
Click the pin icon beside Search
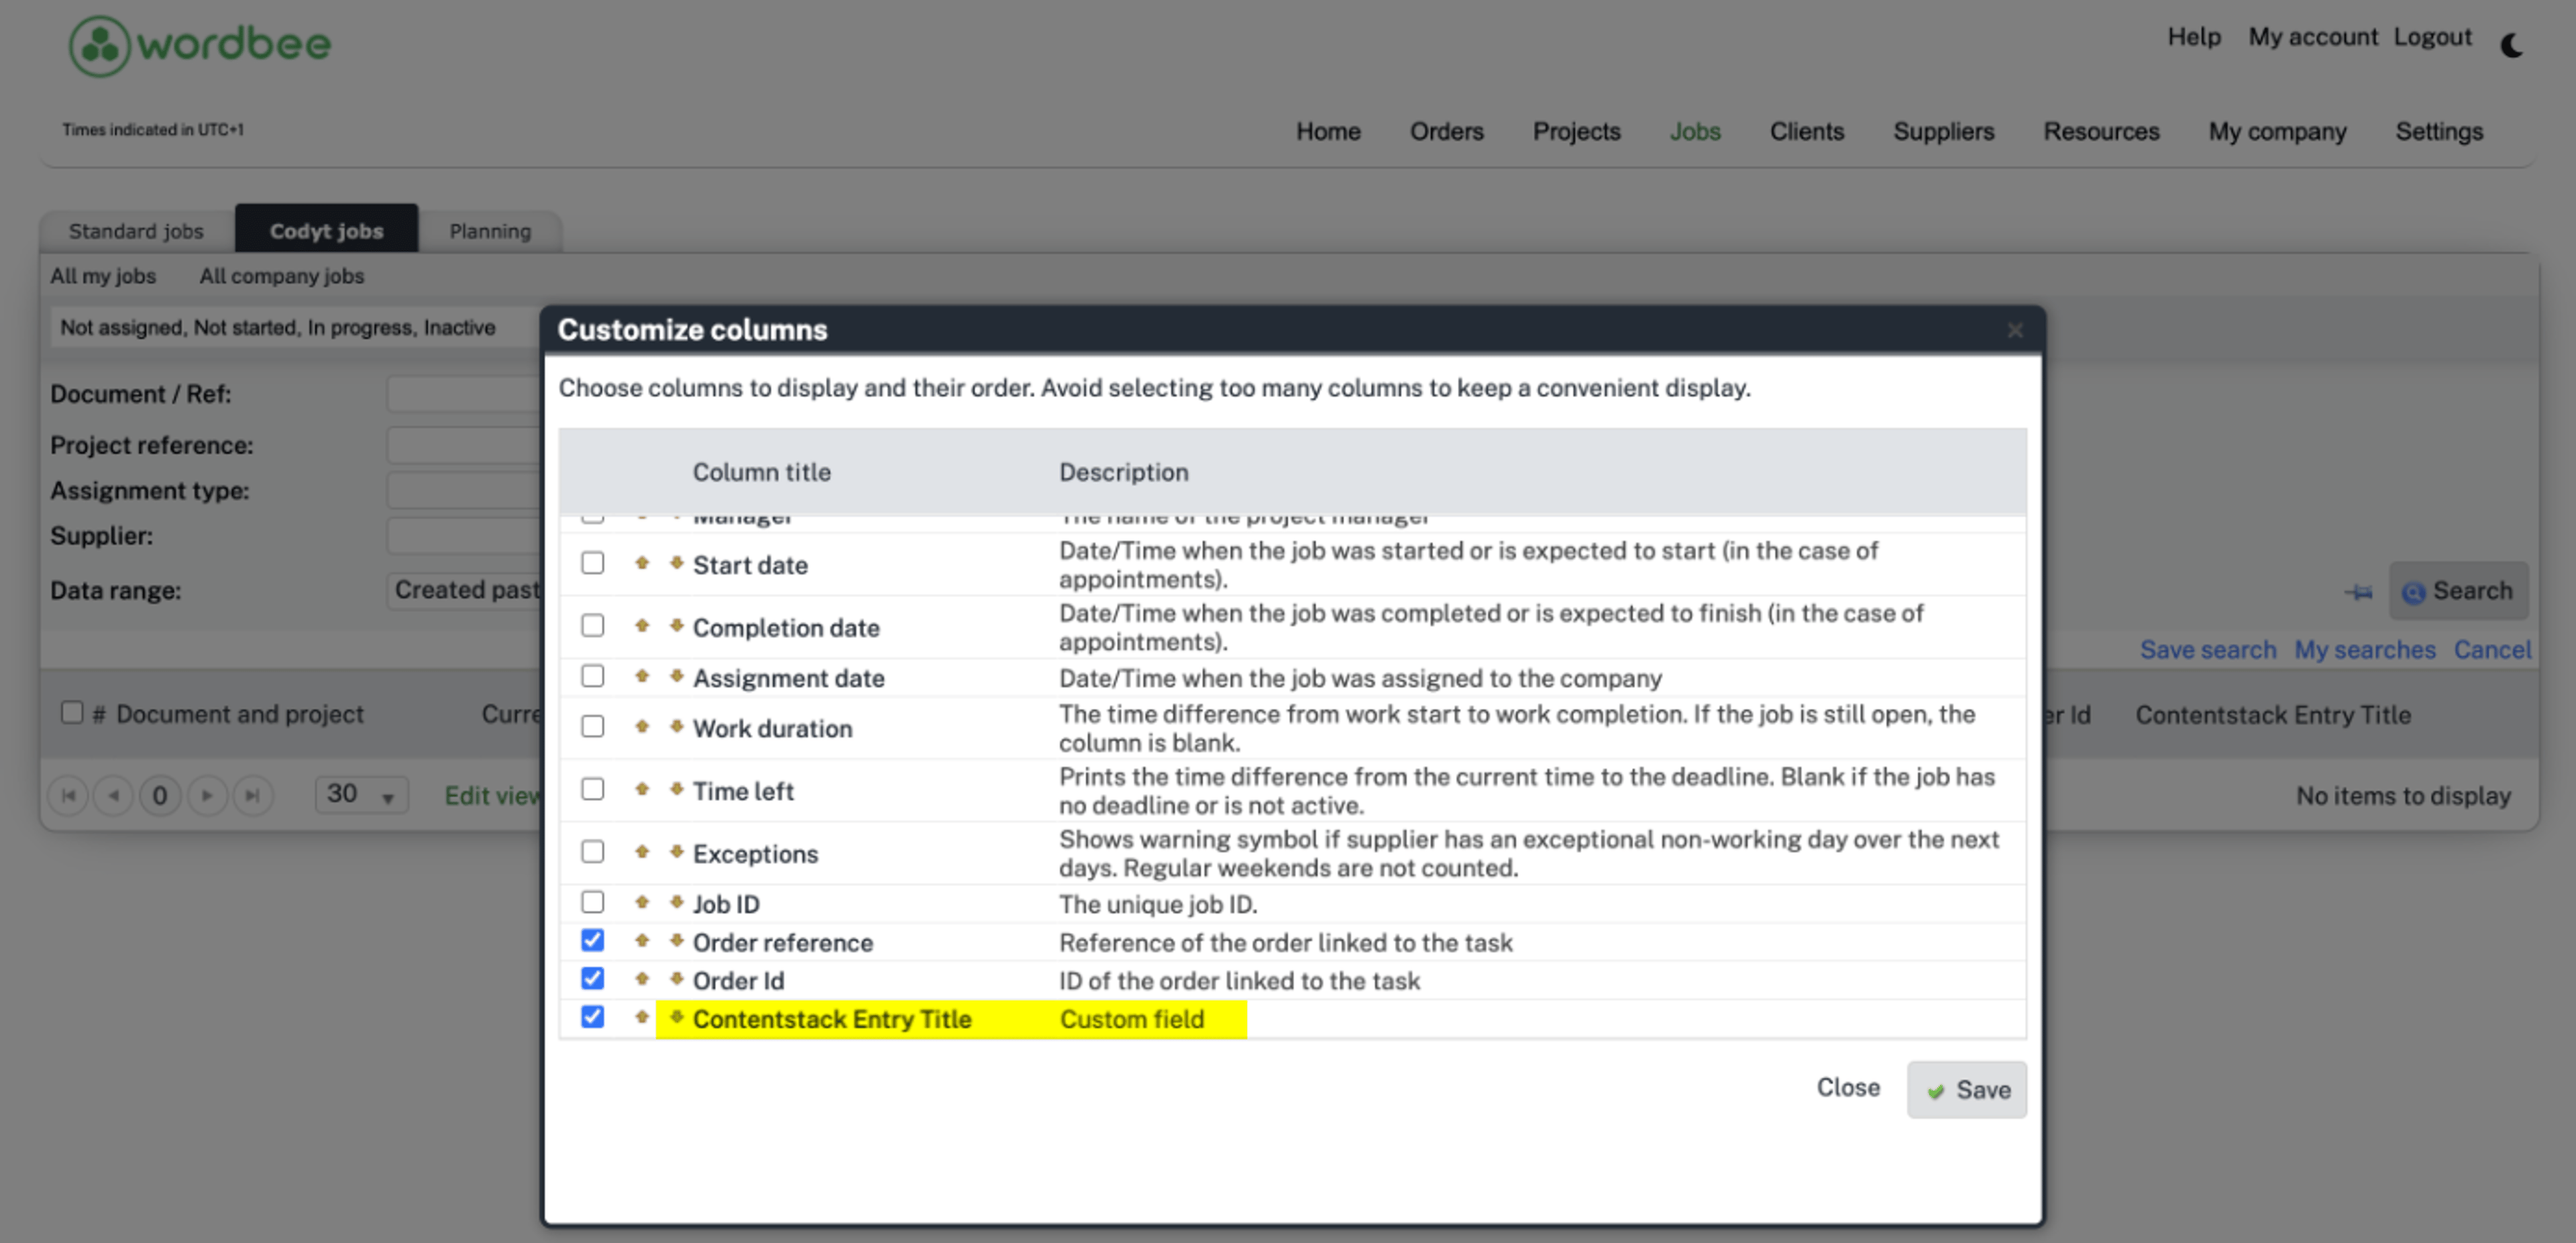[x=2359, y=592]
